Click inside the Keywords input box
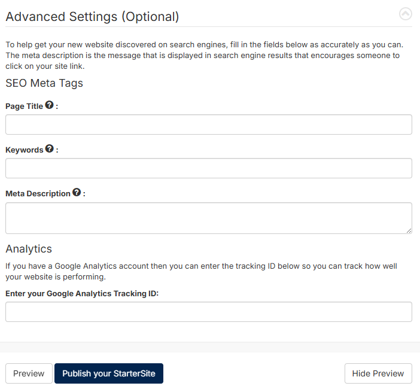The height and width of the screenshot is (386, 420). click(x=209, y=168)
